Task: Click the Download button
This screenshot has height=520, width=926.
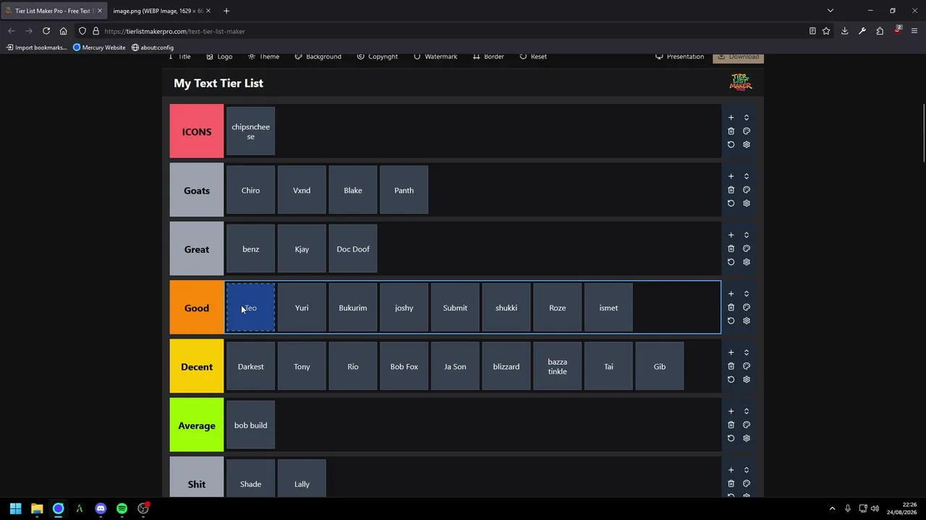Action: pyautogui.click(x=738, y=57)
